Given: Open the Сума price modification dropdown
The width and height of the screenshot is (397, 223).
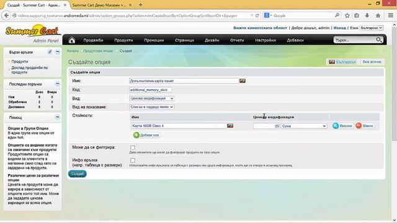Looking at the screenshot, I should [304, 126].
